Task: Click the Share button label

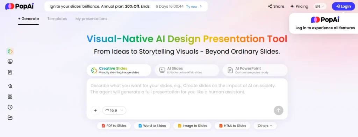Action: point(279,6)
